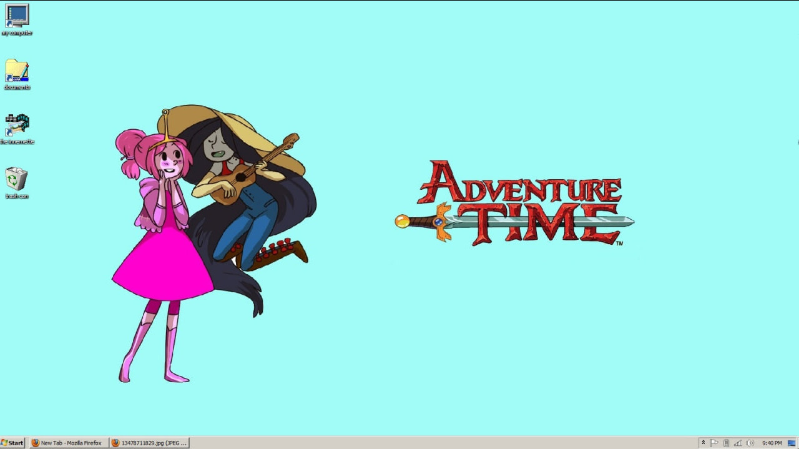799x449 pixels.
Task: Select 'the innernette' desktop shortcut icon
Action: (x=17, y=129)
